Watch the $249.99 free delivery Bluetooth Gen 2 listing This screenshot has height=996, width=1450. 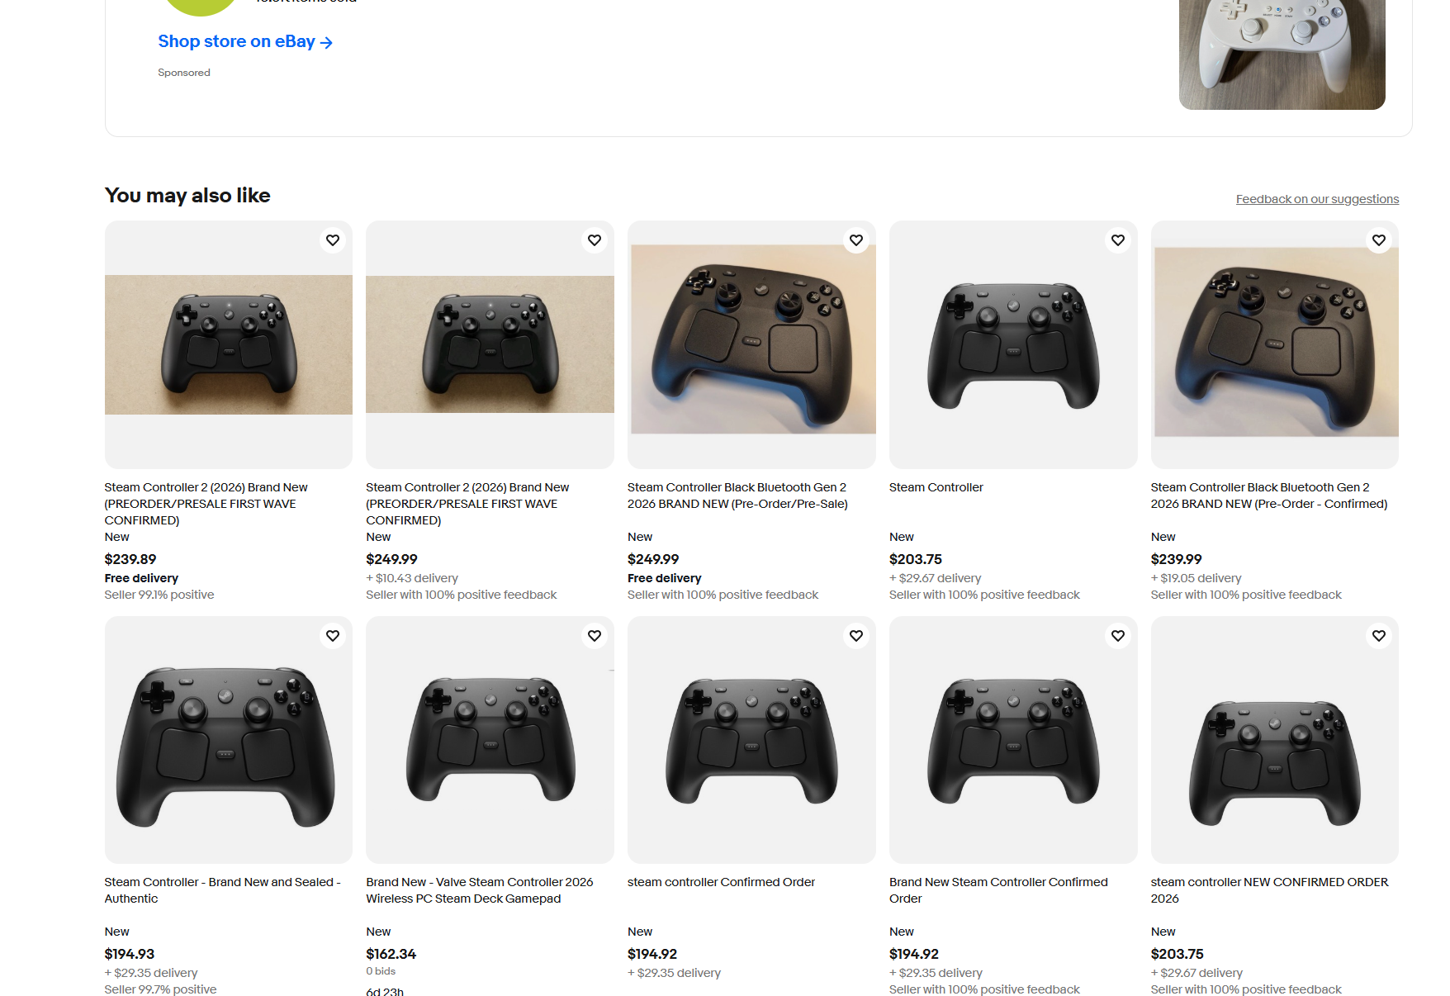click(856, 240)
